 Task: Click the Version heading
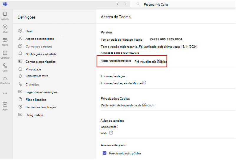(x=106, y=32)
